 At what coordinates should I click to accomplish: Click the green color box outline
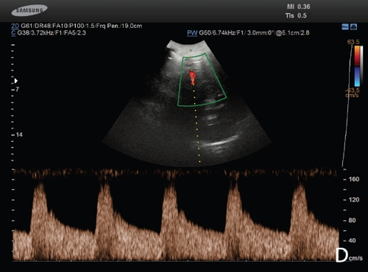coord(202,80)
